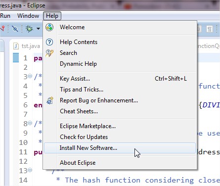
Task: Open Tips and Tricks
Action: click(x=120, y=90)
